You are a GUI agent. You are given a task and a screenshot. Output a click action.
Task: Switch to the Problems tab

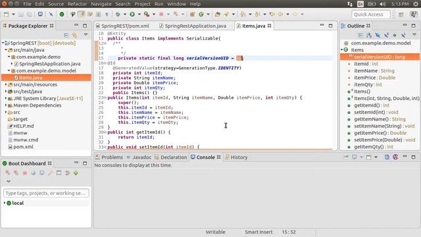click(x=109, y=157)
